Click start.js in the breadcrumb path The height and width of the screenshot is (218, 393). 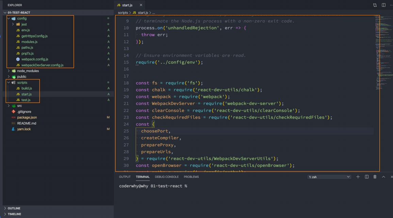coord(143,13)
